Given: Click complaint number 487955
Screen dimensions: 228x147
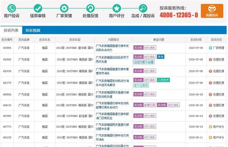Looking at the screenshot, I should [x=7, y=116].
